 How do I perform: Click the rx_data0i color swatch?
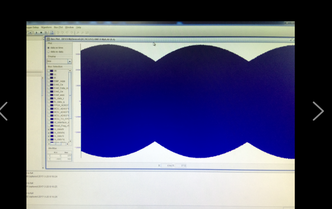point(52,129)
